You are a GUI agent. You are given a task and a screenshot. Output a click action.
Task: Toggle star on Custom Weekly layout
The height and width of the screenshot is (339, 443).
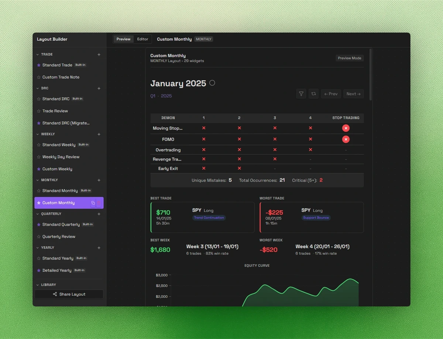click(39, 169)
